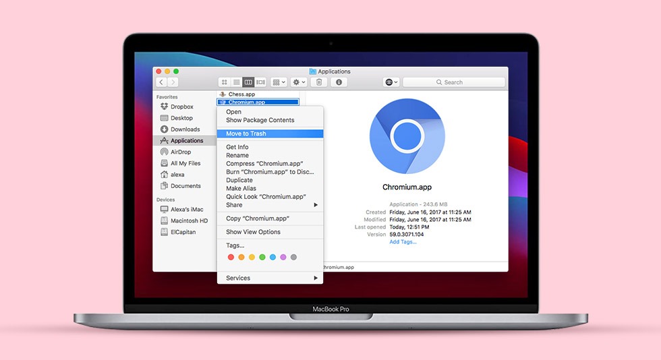The width and height of the screenshot is (661, 360).
Task: Go forward with the Finder forward arrow
Action: coord(173,82)
